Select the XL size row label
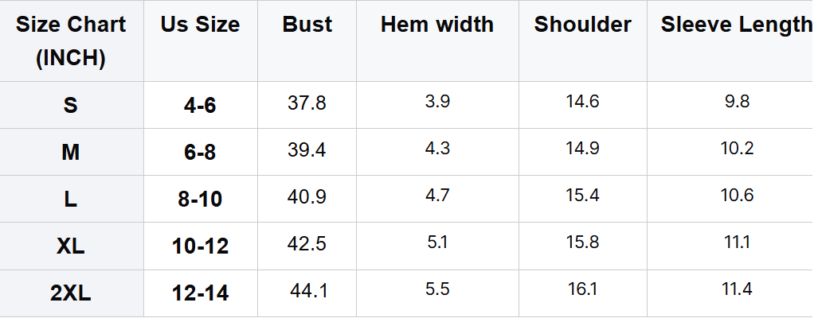The width and height of the screenshot is (818, 318). coord(71,246)
